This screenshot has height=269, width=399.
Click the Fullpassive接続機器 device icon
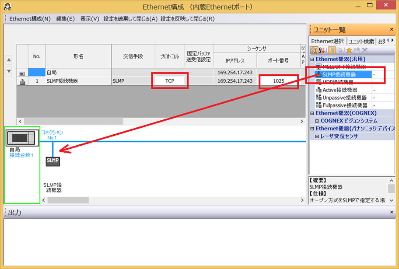(318, 105)
